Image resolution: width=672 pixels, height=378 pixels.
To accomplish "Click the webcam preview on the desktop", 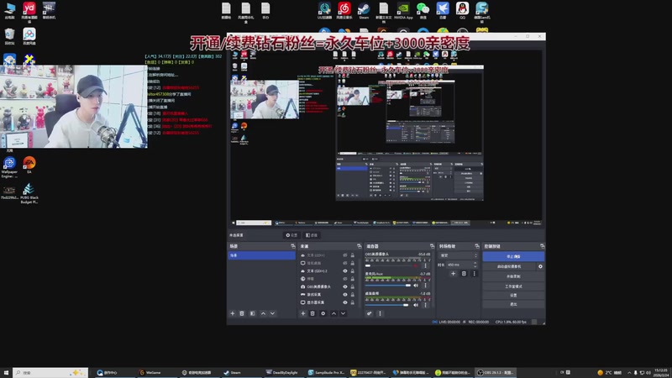I will 74,107.
